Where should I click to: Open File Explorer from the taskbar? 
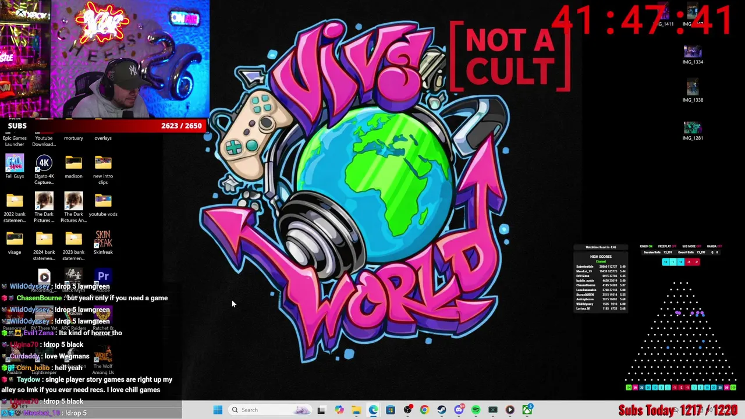(x=356, y=410)
